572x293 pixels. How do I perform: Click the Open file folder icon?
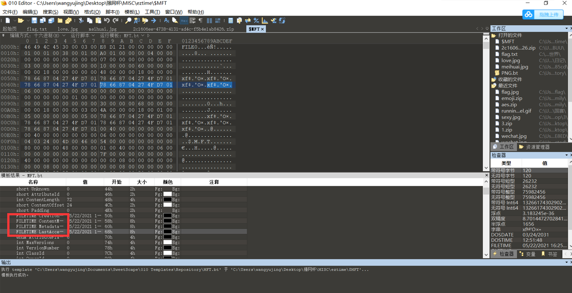[21, 21]
